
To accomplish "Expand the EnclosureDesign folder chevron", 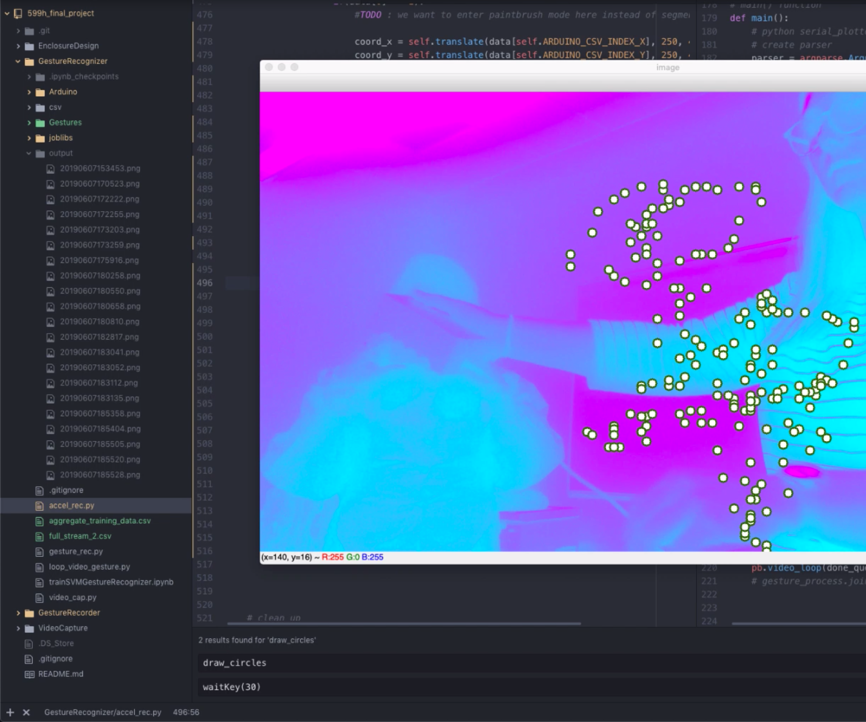I will click(x=18, y=46).
